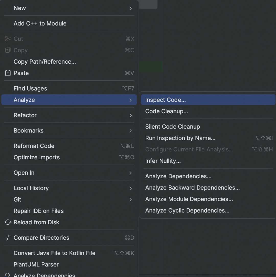Click the Analyze Dependencies icon at the bottom

[8, 275]
